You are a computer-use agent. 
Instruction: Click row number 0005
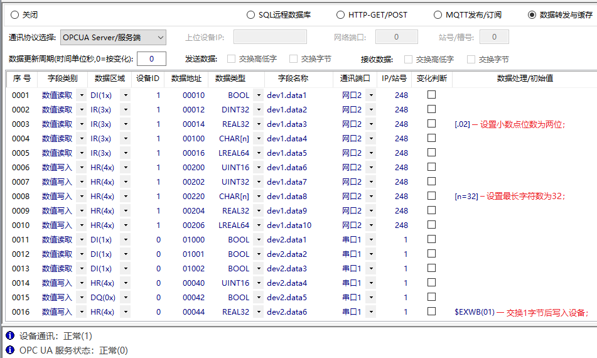click(21, 153)
